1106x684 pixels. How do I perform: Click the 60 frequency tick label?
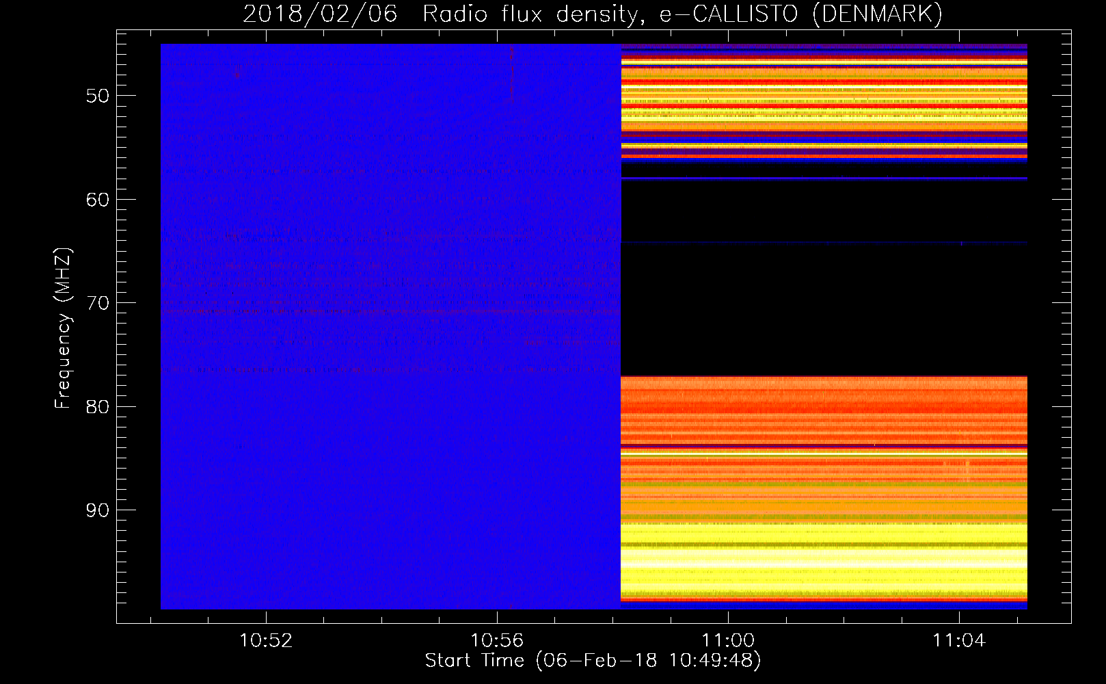[x=98, y=199]
